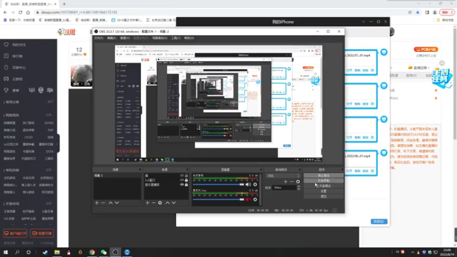Image resolution: width=457 pixels, height=257 pixels.
Task: Remove the selected scene with minus icon
Action: pyautogui.click(x=103, y=203)
